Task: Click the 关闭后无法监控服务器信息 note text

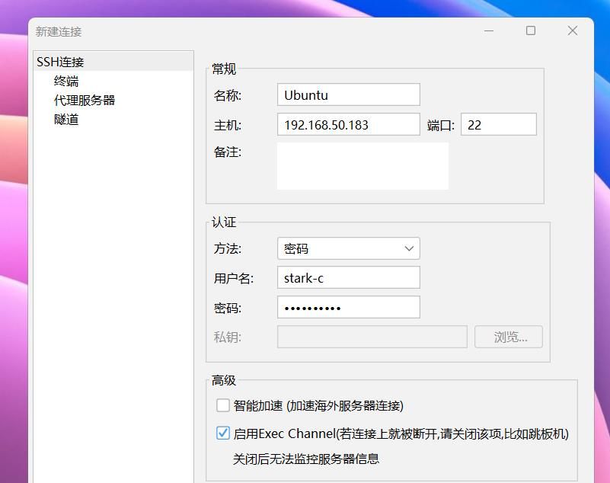Action: (306, 459)
